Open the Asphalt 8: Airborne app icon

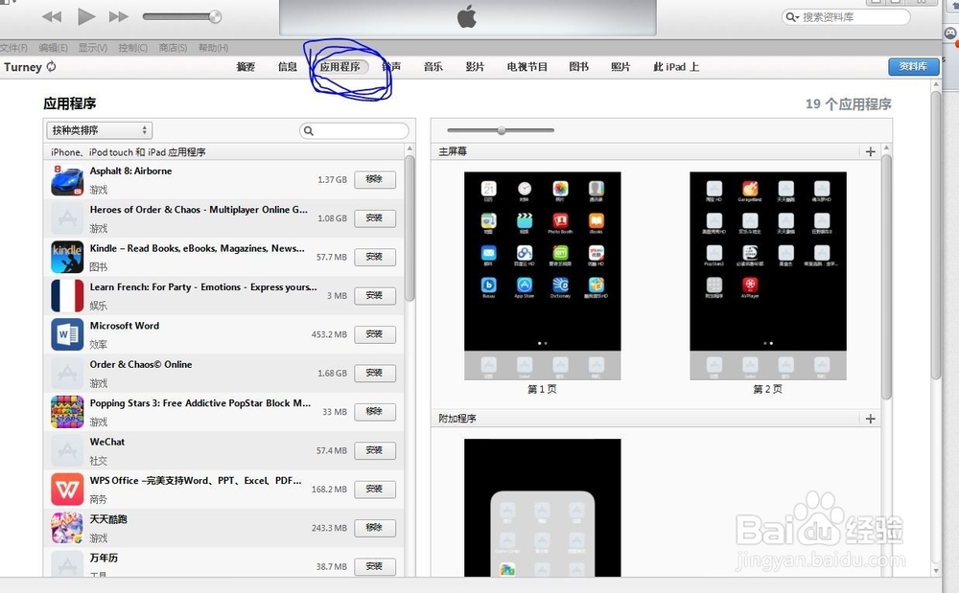pyautogui.click(x=66, y=180)
